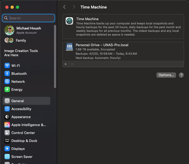Select Desktop & Dock in sidebar

tap(24, 141)
